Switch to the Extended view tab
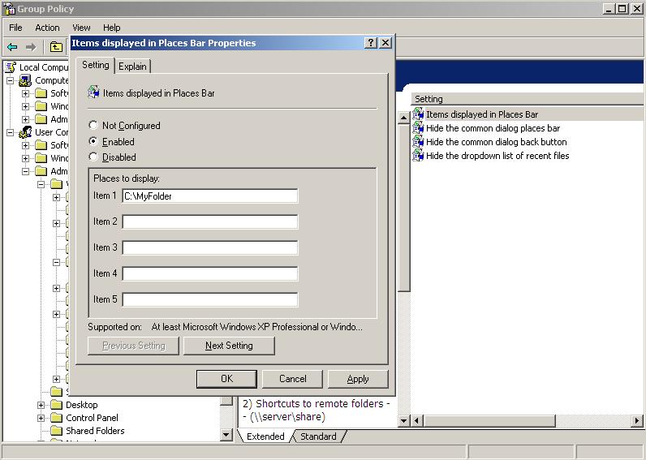The image size is (646, 460). click(x=265, y=436)
